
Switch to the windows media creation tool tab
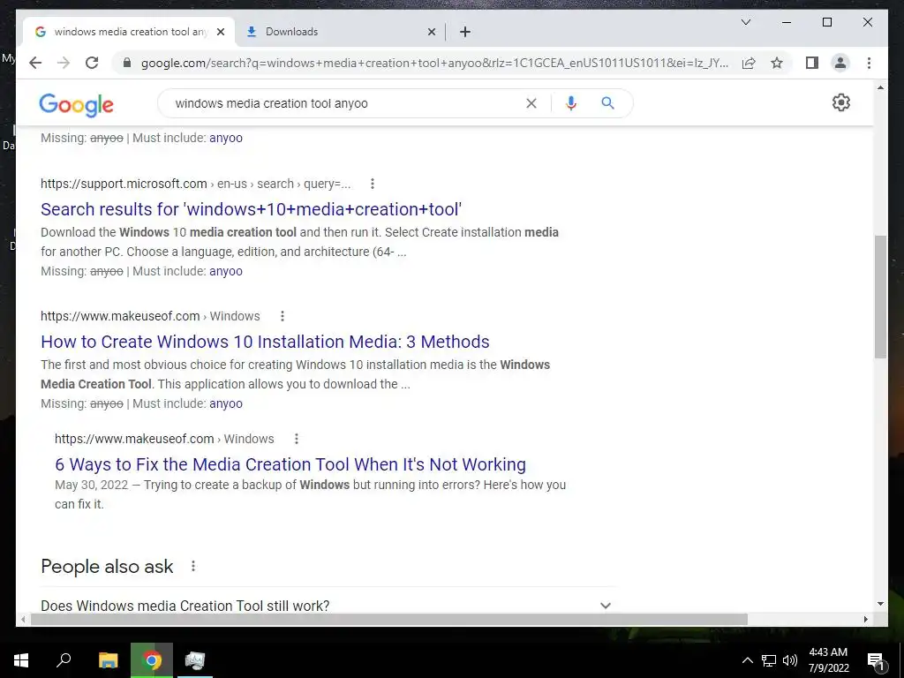[x=129, y=33]
